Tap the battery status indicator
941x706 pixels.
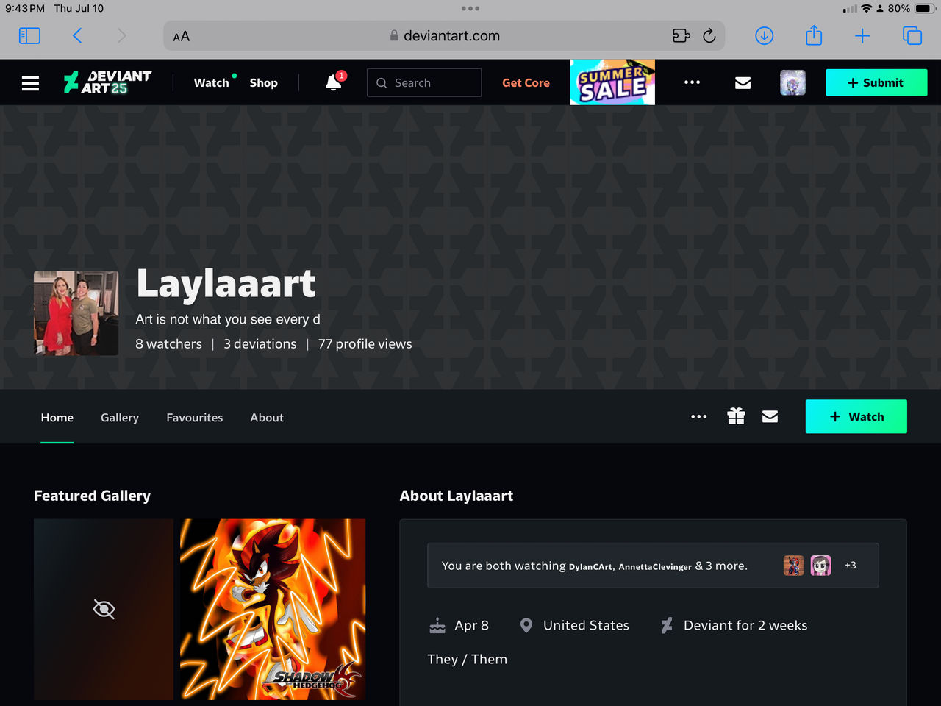click(x=924, y=8)
